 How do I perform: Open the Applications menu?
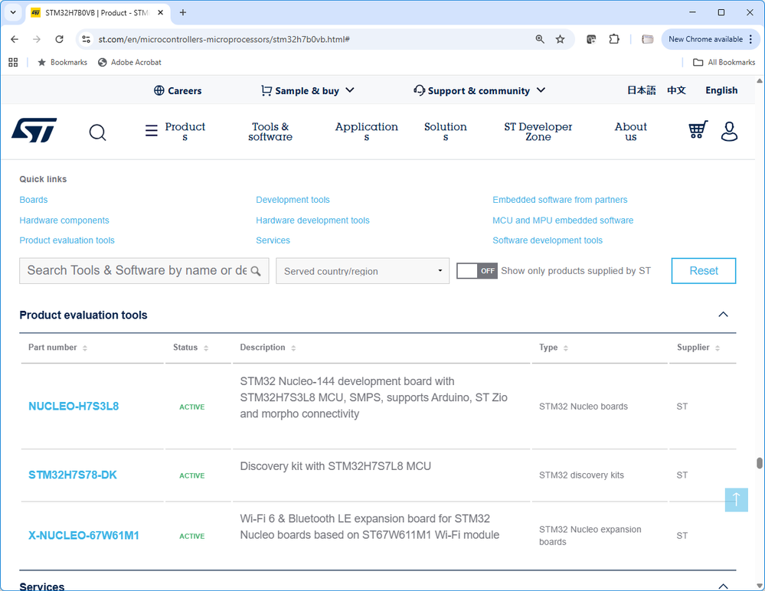point(366,132)
